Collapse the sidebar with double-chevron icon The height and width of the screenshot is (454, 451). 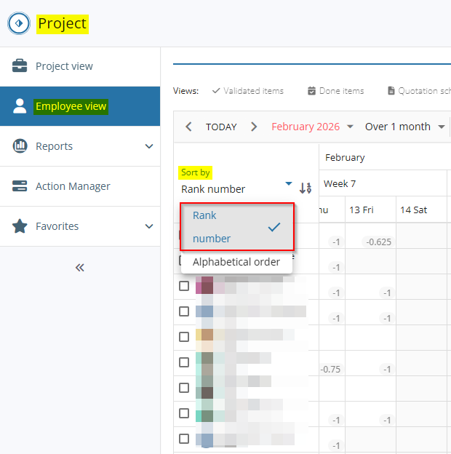click(80, 267)
